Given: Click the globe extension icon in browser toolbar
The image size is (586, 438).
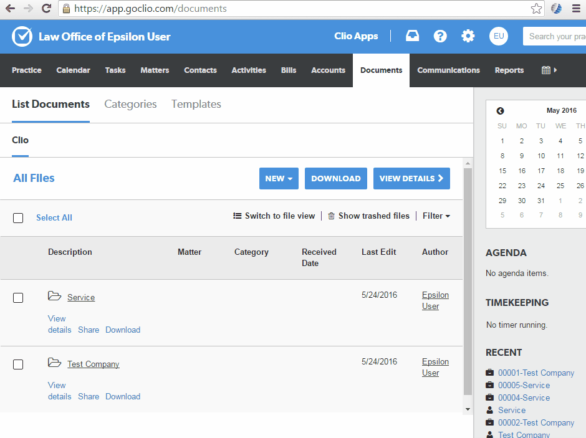Looking at the screenshot, I should pyautogui.click(x=556, y=8).
